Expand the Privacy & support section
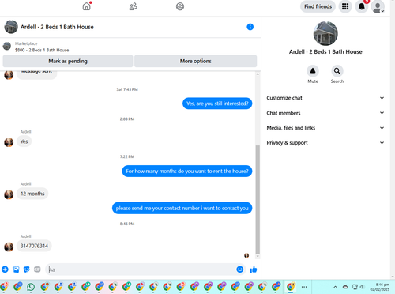The width and height of the screenshot is (395, 294). click(x=325, y=143)
